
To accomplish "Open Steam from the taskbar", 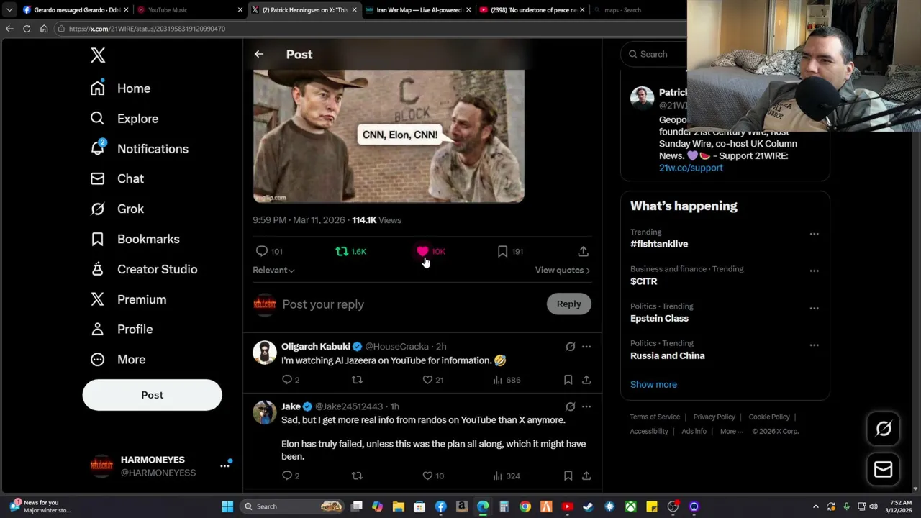I will click(x=588, y=506).
